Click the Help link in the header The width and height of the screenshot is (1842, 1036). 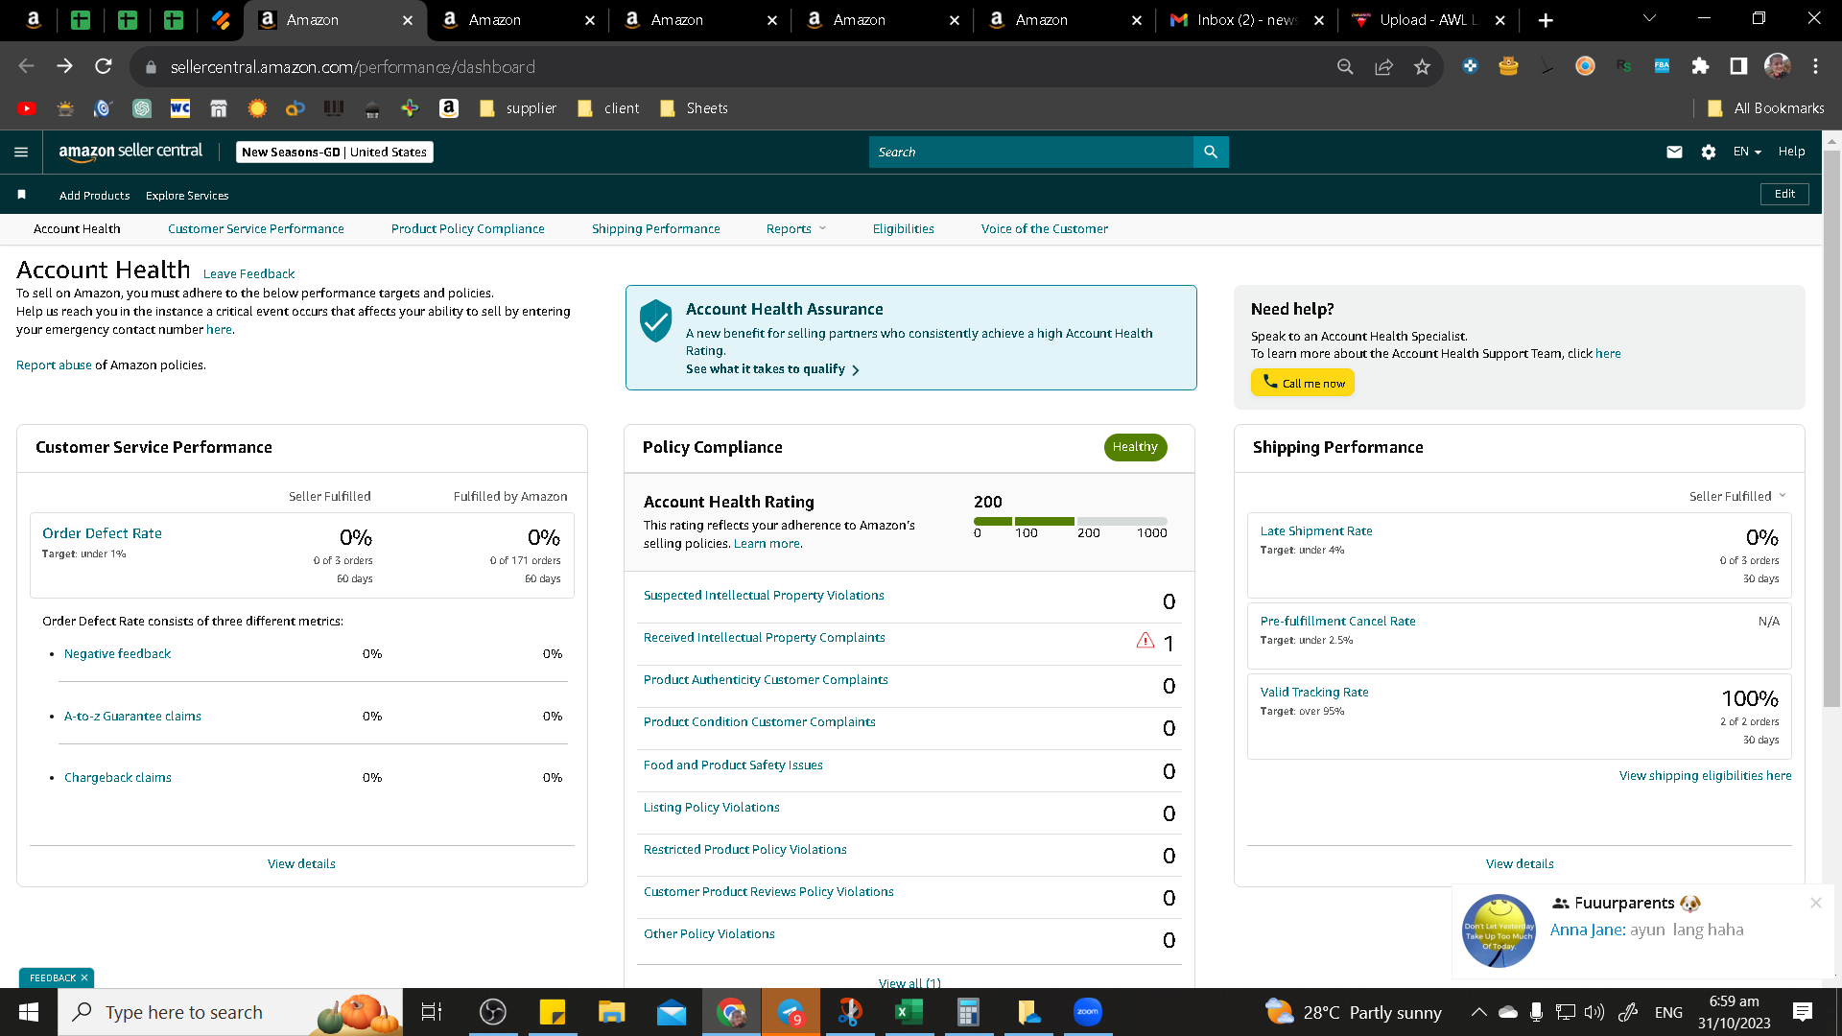click(1791, 152)
